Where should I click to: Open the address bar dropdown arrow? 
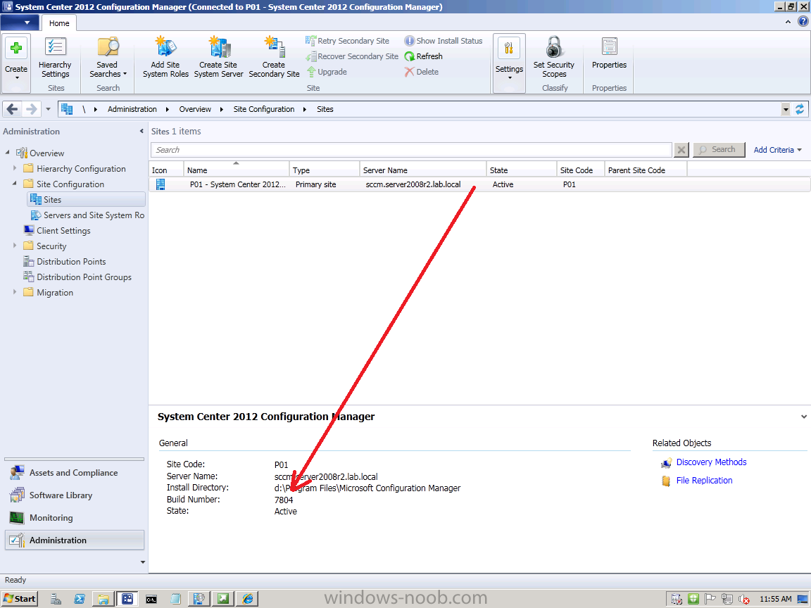(x=786, y=109)
